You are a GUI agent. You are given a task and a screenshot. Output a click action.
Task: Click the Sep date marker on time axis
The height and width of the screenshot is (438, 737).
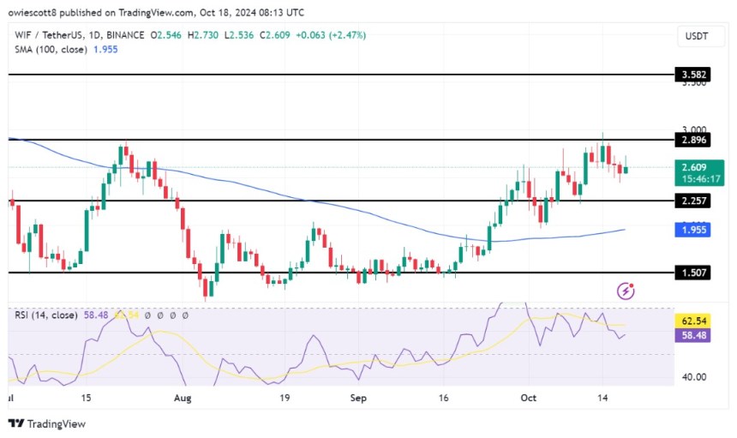[358, 398]
